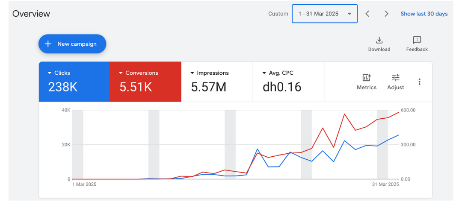Open the Metrics chart icon
The width and height of the screenshot is (462, 202).
coord(366,78)
